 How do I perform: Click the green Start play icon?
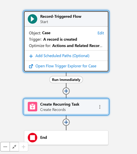tap(33, 19)
